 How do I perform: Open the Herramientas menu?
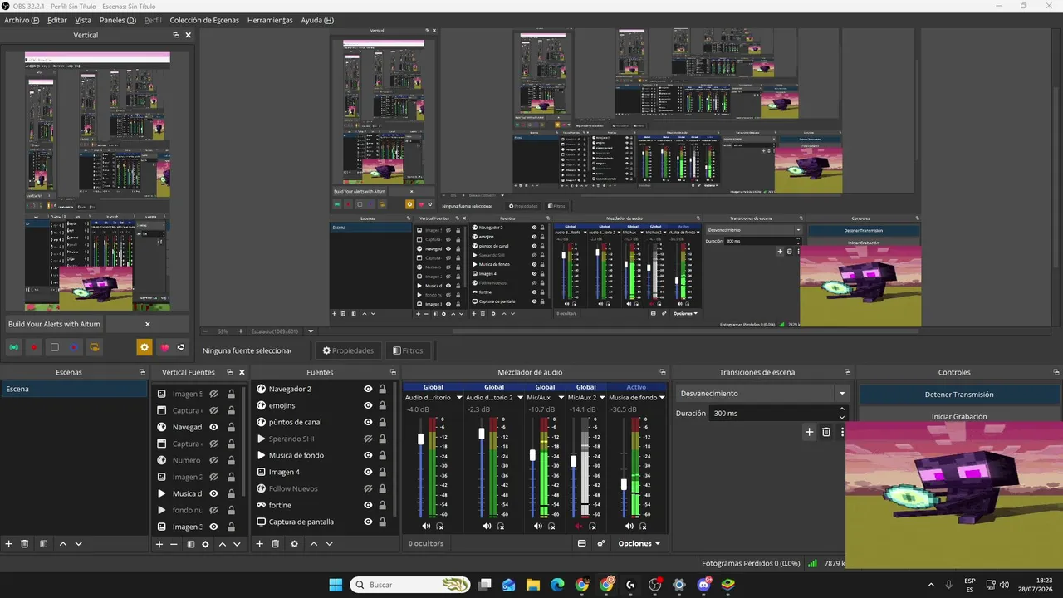coord(270,20)
